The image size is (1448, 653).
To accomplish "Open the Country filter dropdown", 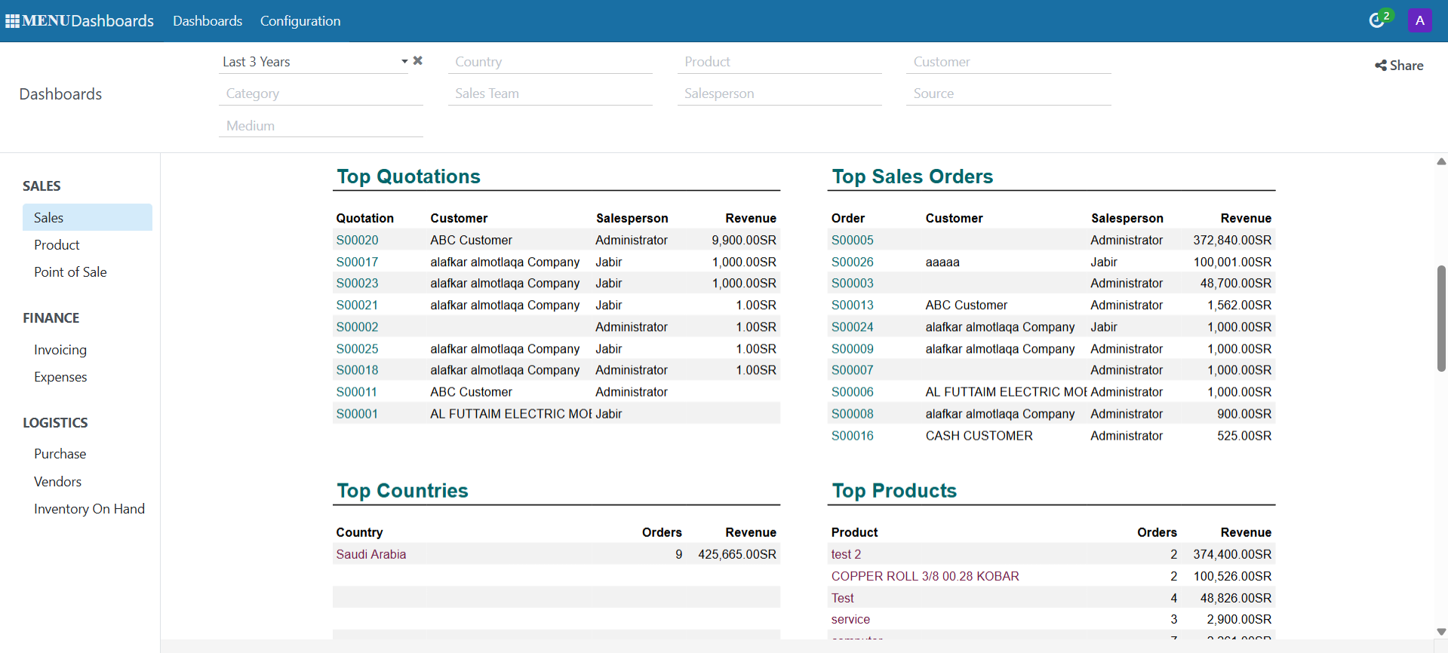I will (549, 62).
